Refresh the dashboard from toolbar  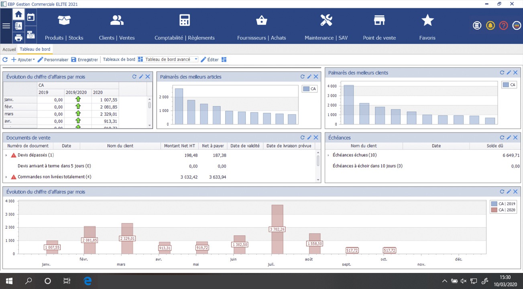pos(5,59)
